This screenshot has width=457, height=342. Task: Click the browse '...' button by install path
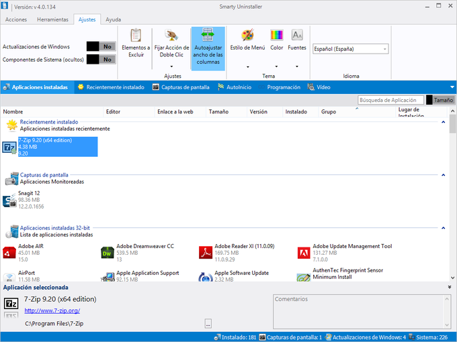click(x=208, y=323)
